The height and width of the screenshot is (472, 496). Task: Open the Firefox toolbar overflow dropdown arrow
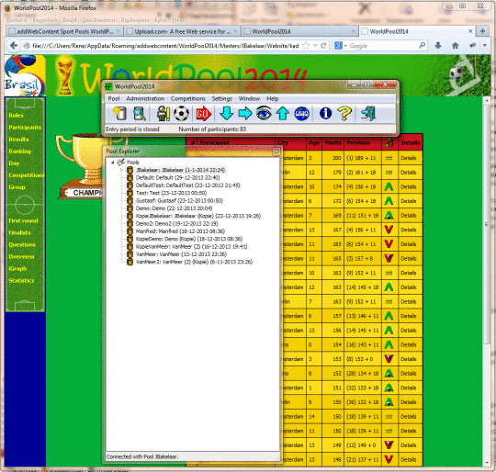485,46
